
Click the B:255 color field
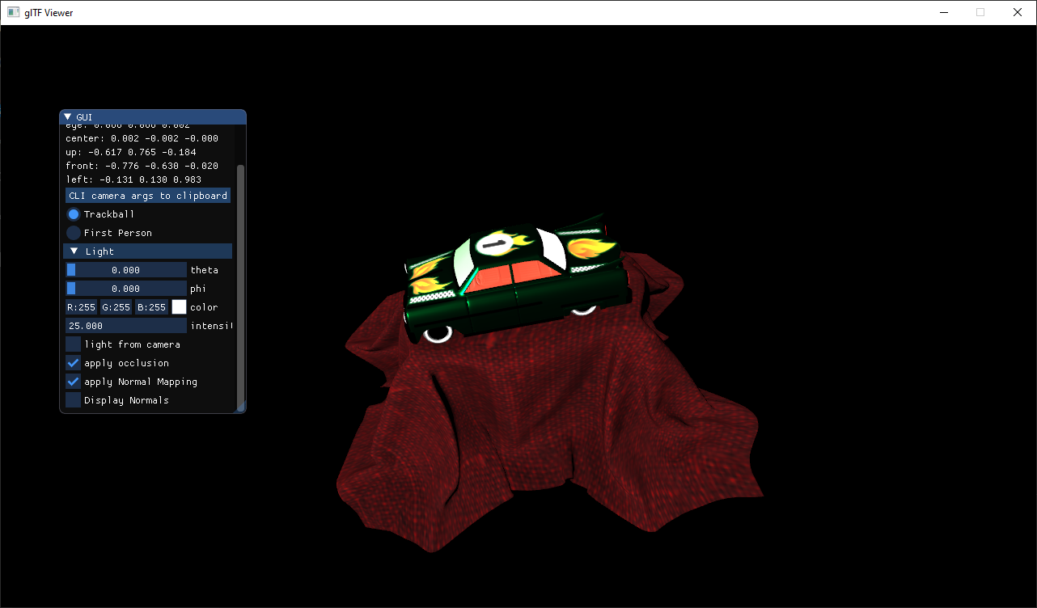151,307
